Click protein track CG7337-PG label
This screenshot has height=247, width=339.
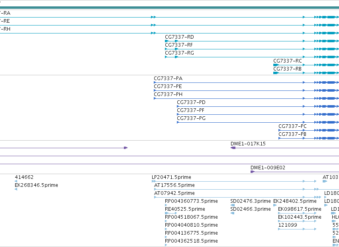(191, 119)
